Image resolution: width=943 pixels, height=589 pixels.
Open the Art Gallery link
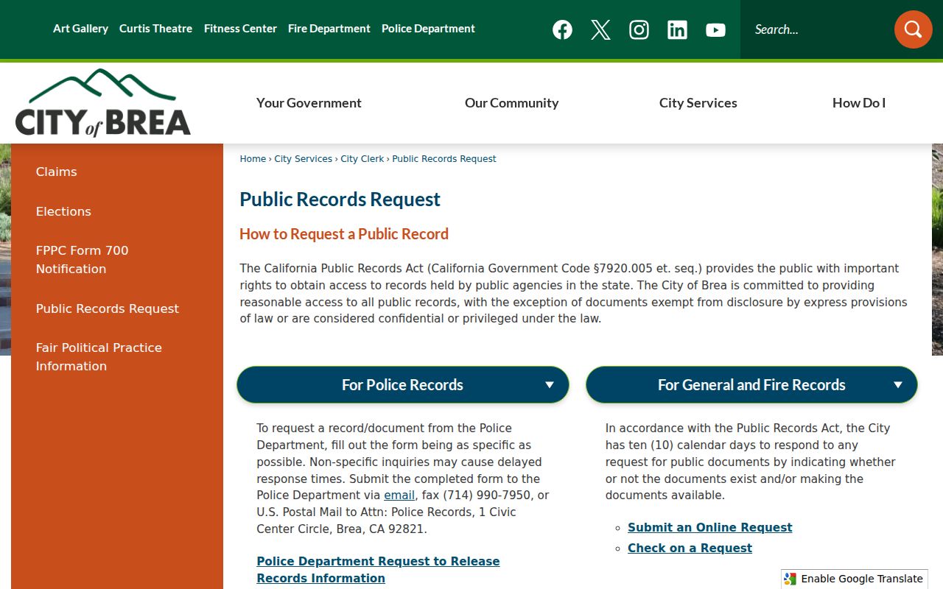click(x=80, y=29)
